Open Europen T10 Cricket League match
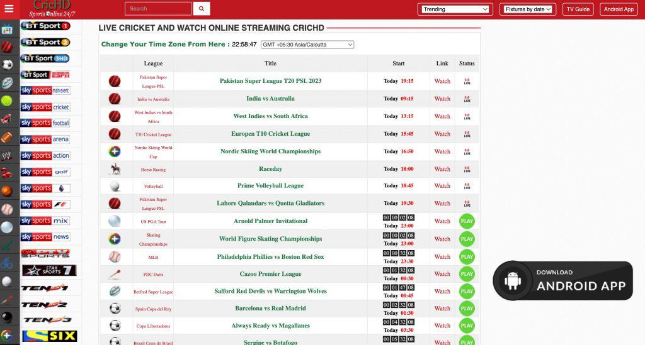 tap(270, 134)
